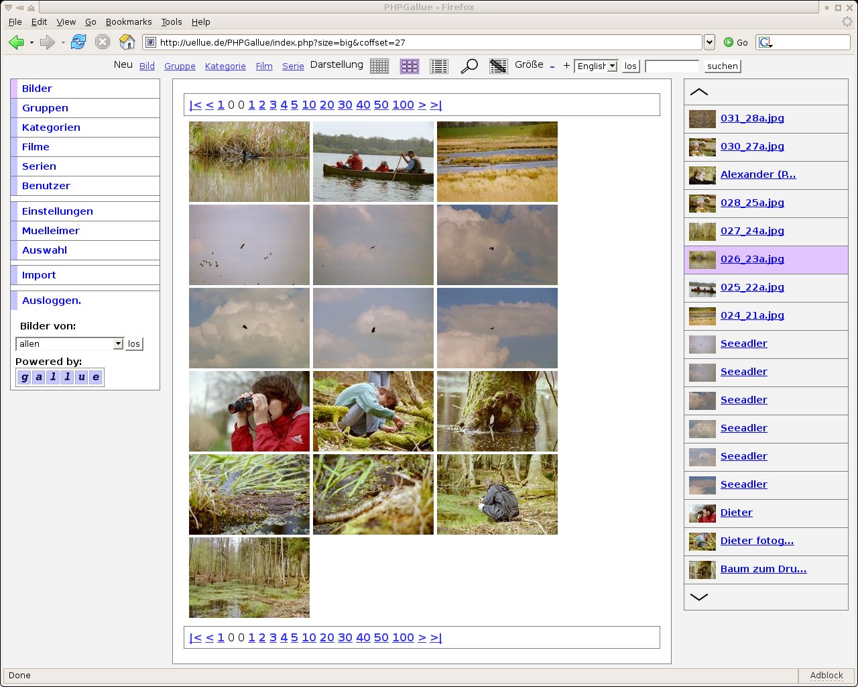The height and width of the screenshot is (687, 858).
Task: Click the magnifying glass icon
Action: pyautogui.click(x=469, y=66)
